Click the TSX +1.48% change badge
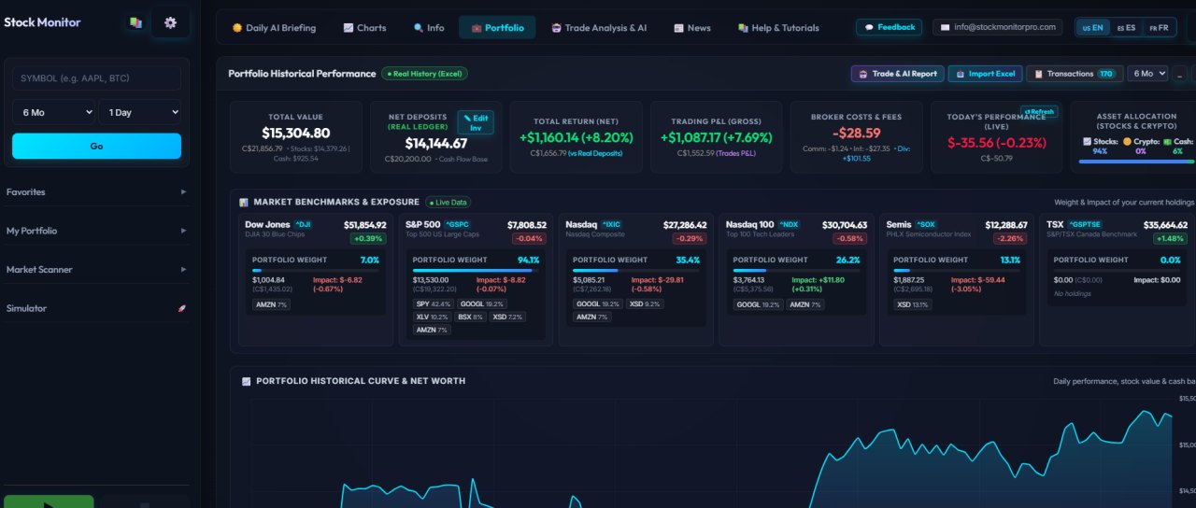This screenshot has width=1196, height=508. (1170, 238)
